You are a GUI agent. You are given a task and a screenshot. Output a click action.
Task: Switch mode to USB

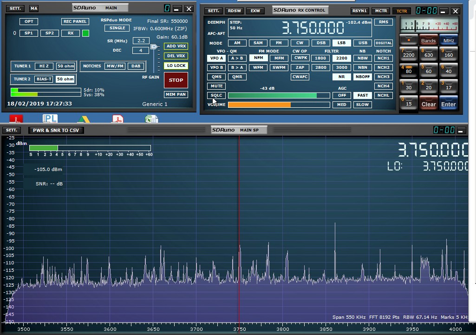[363, 43]
